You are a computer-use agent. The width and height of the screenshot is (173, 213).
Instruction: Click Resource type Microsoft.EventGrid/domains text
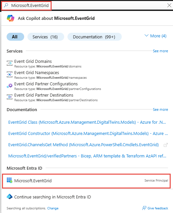tap(48, 66)
